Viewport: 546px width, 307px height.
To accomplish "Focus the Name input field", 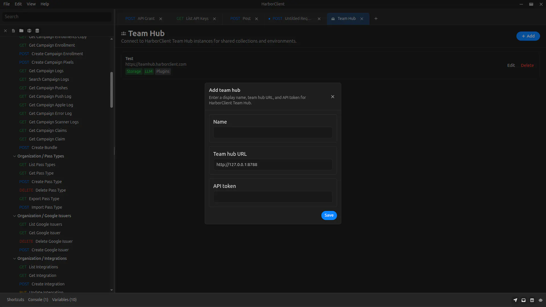I will point(273,132).
